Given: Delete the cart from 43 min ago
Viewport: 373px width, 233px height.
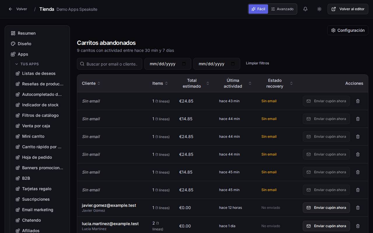Looking at the screenshot, I should click(x=358, y=101).
